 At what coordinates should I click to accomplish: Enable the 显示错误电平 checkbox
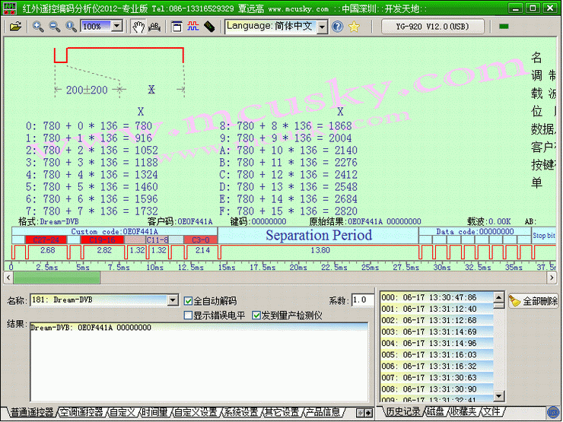point(189,315)
